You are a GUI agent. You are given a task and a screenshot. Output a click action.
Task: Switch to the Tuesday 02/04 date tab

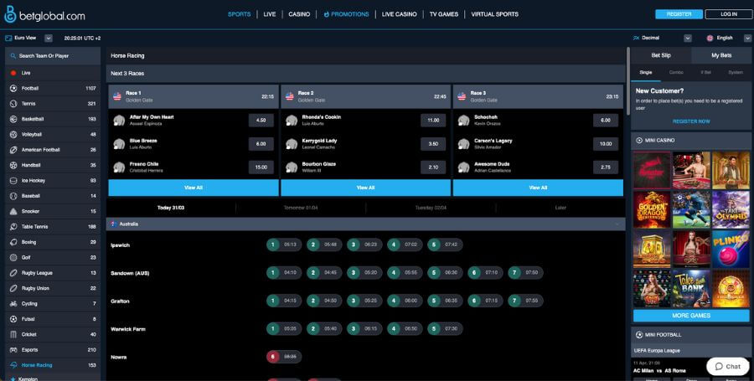[431, 208]
